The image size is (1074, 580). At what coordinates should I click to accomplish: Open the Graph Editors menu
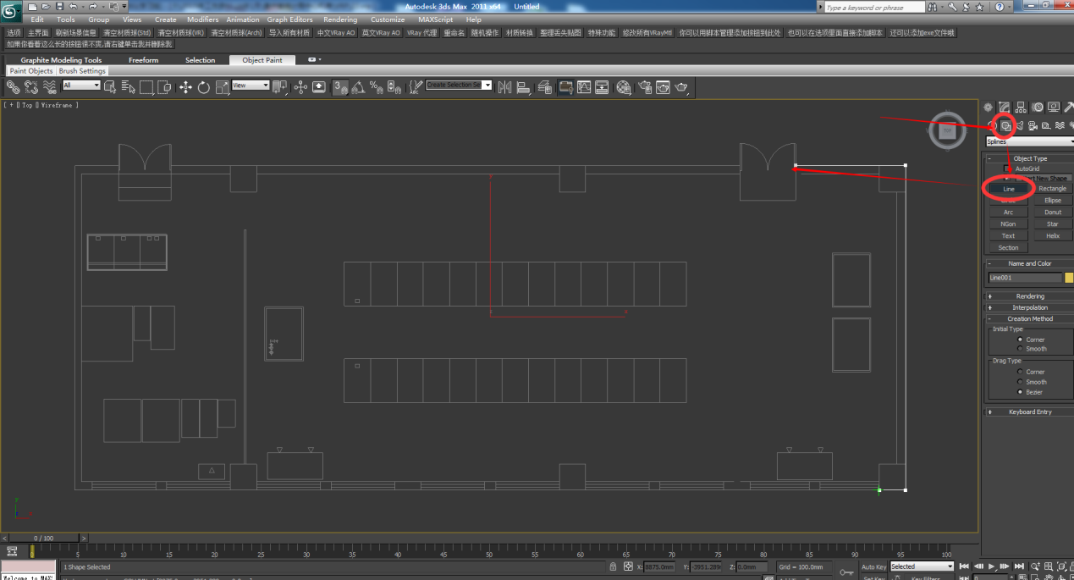pyautogui.click(x=290, y=19)
